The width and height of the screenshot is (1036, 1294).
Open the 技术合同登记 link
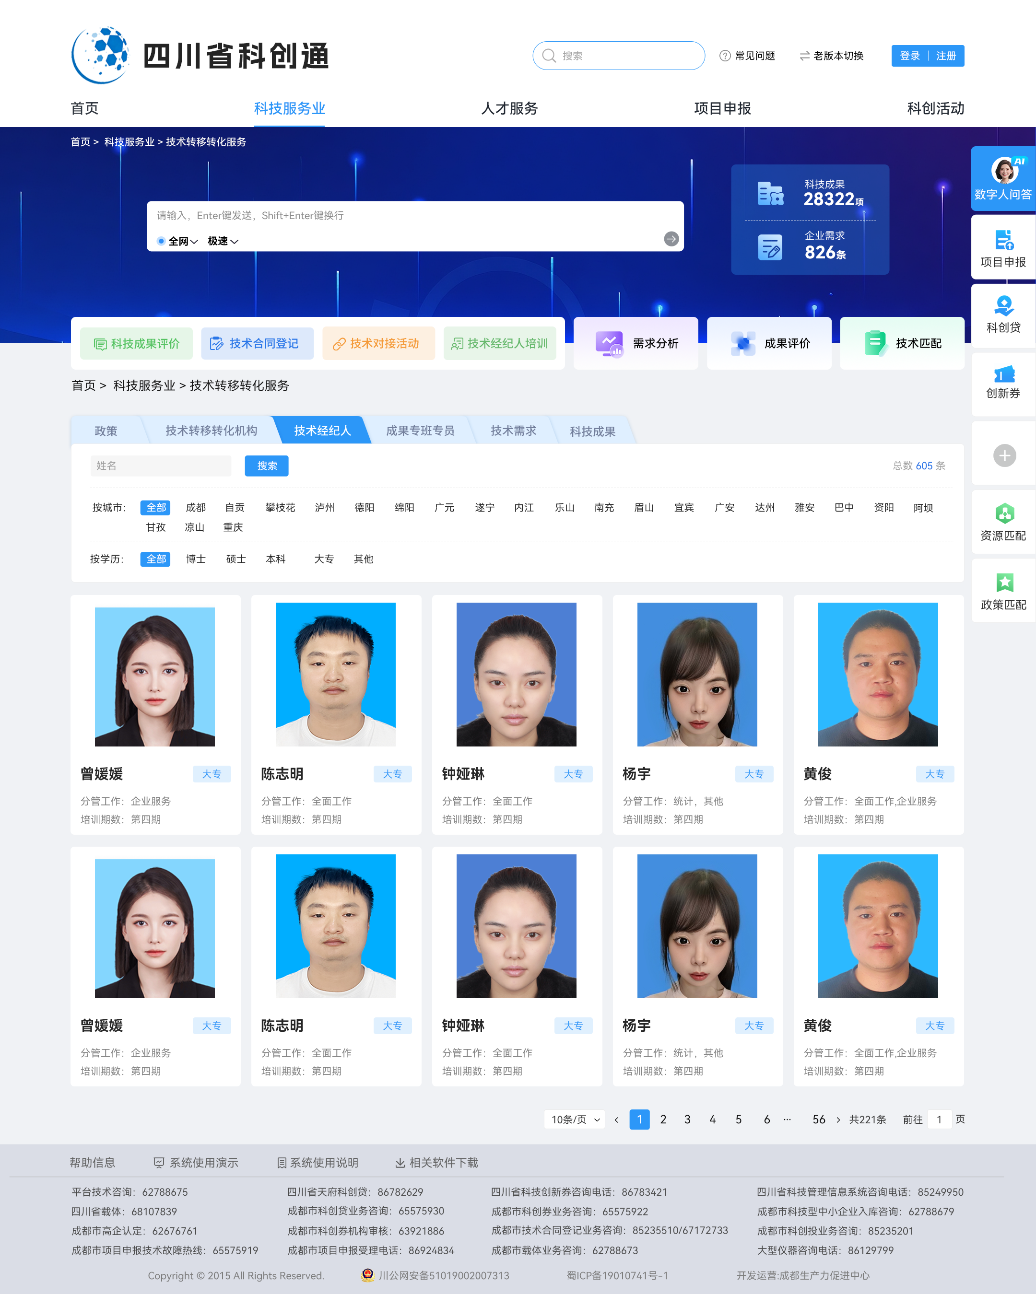257,344
